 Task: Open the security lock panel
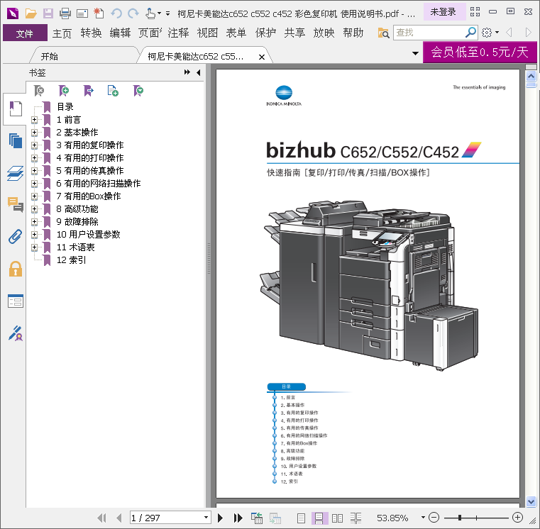(16, 269)
